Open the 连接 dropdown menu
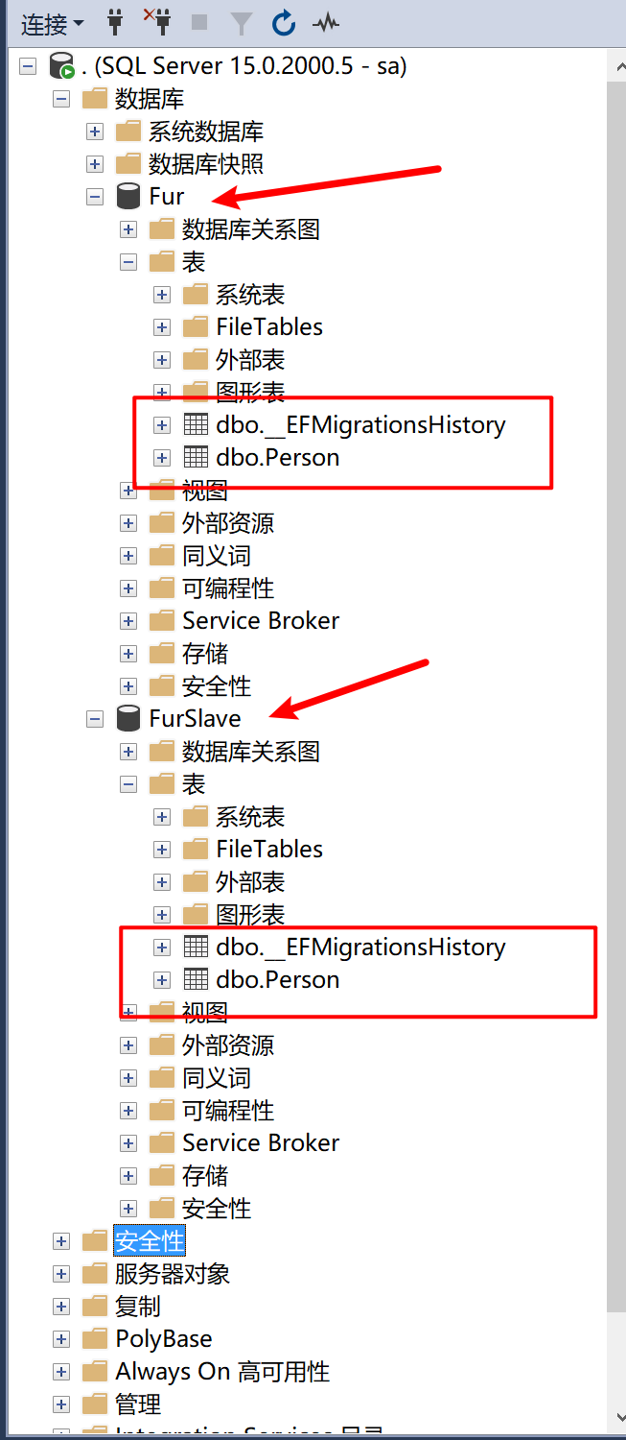Screen dimensions: 626x1440 (52, 22)
